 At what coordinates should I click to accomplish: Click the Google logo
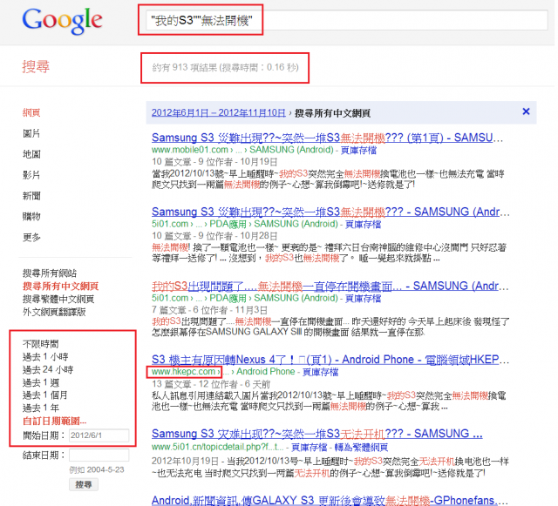62,21
